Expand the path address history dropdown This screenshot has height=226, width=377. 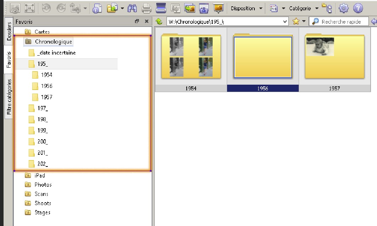tap(285, 22)
